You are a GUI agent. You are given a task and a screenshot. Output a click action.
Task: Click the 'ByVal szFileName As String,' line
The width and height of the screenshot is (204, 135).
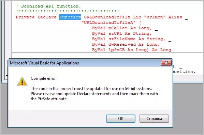click(129, 39)
